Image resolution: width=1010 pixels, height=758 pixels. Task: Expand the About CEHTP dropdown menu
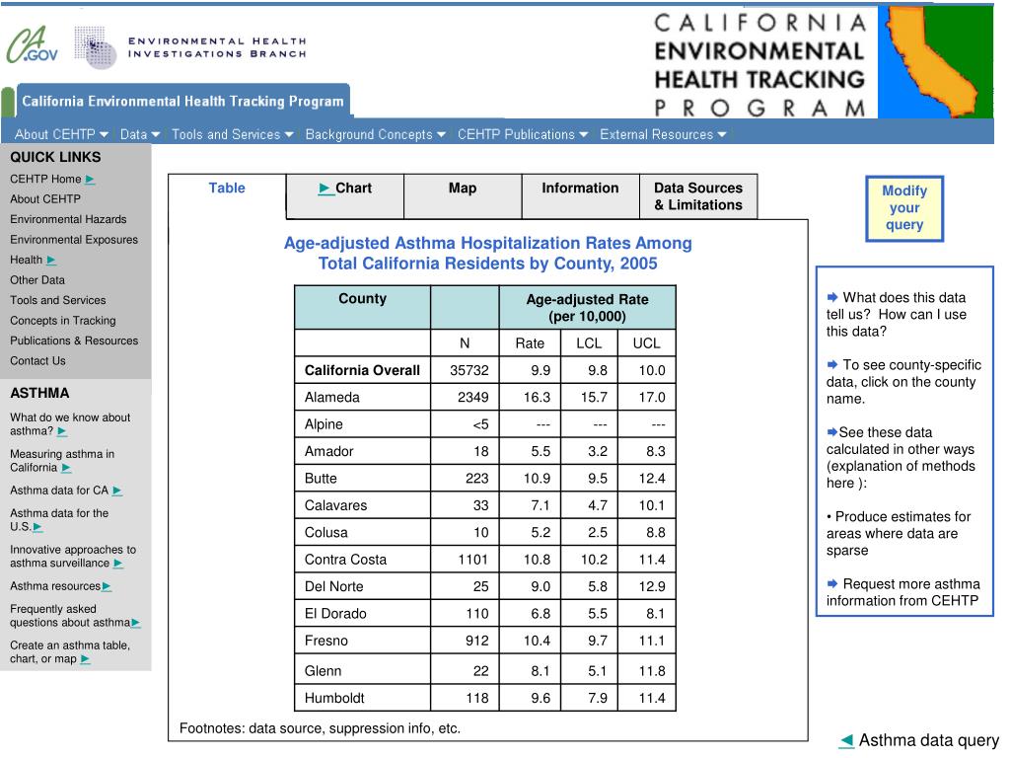(x=61, y=134)
